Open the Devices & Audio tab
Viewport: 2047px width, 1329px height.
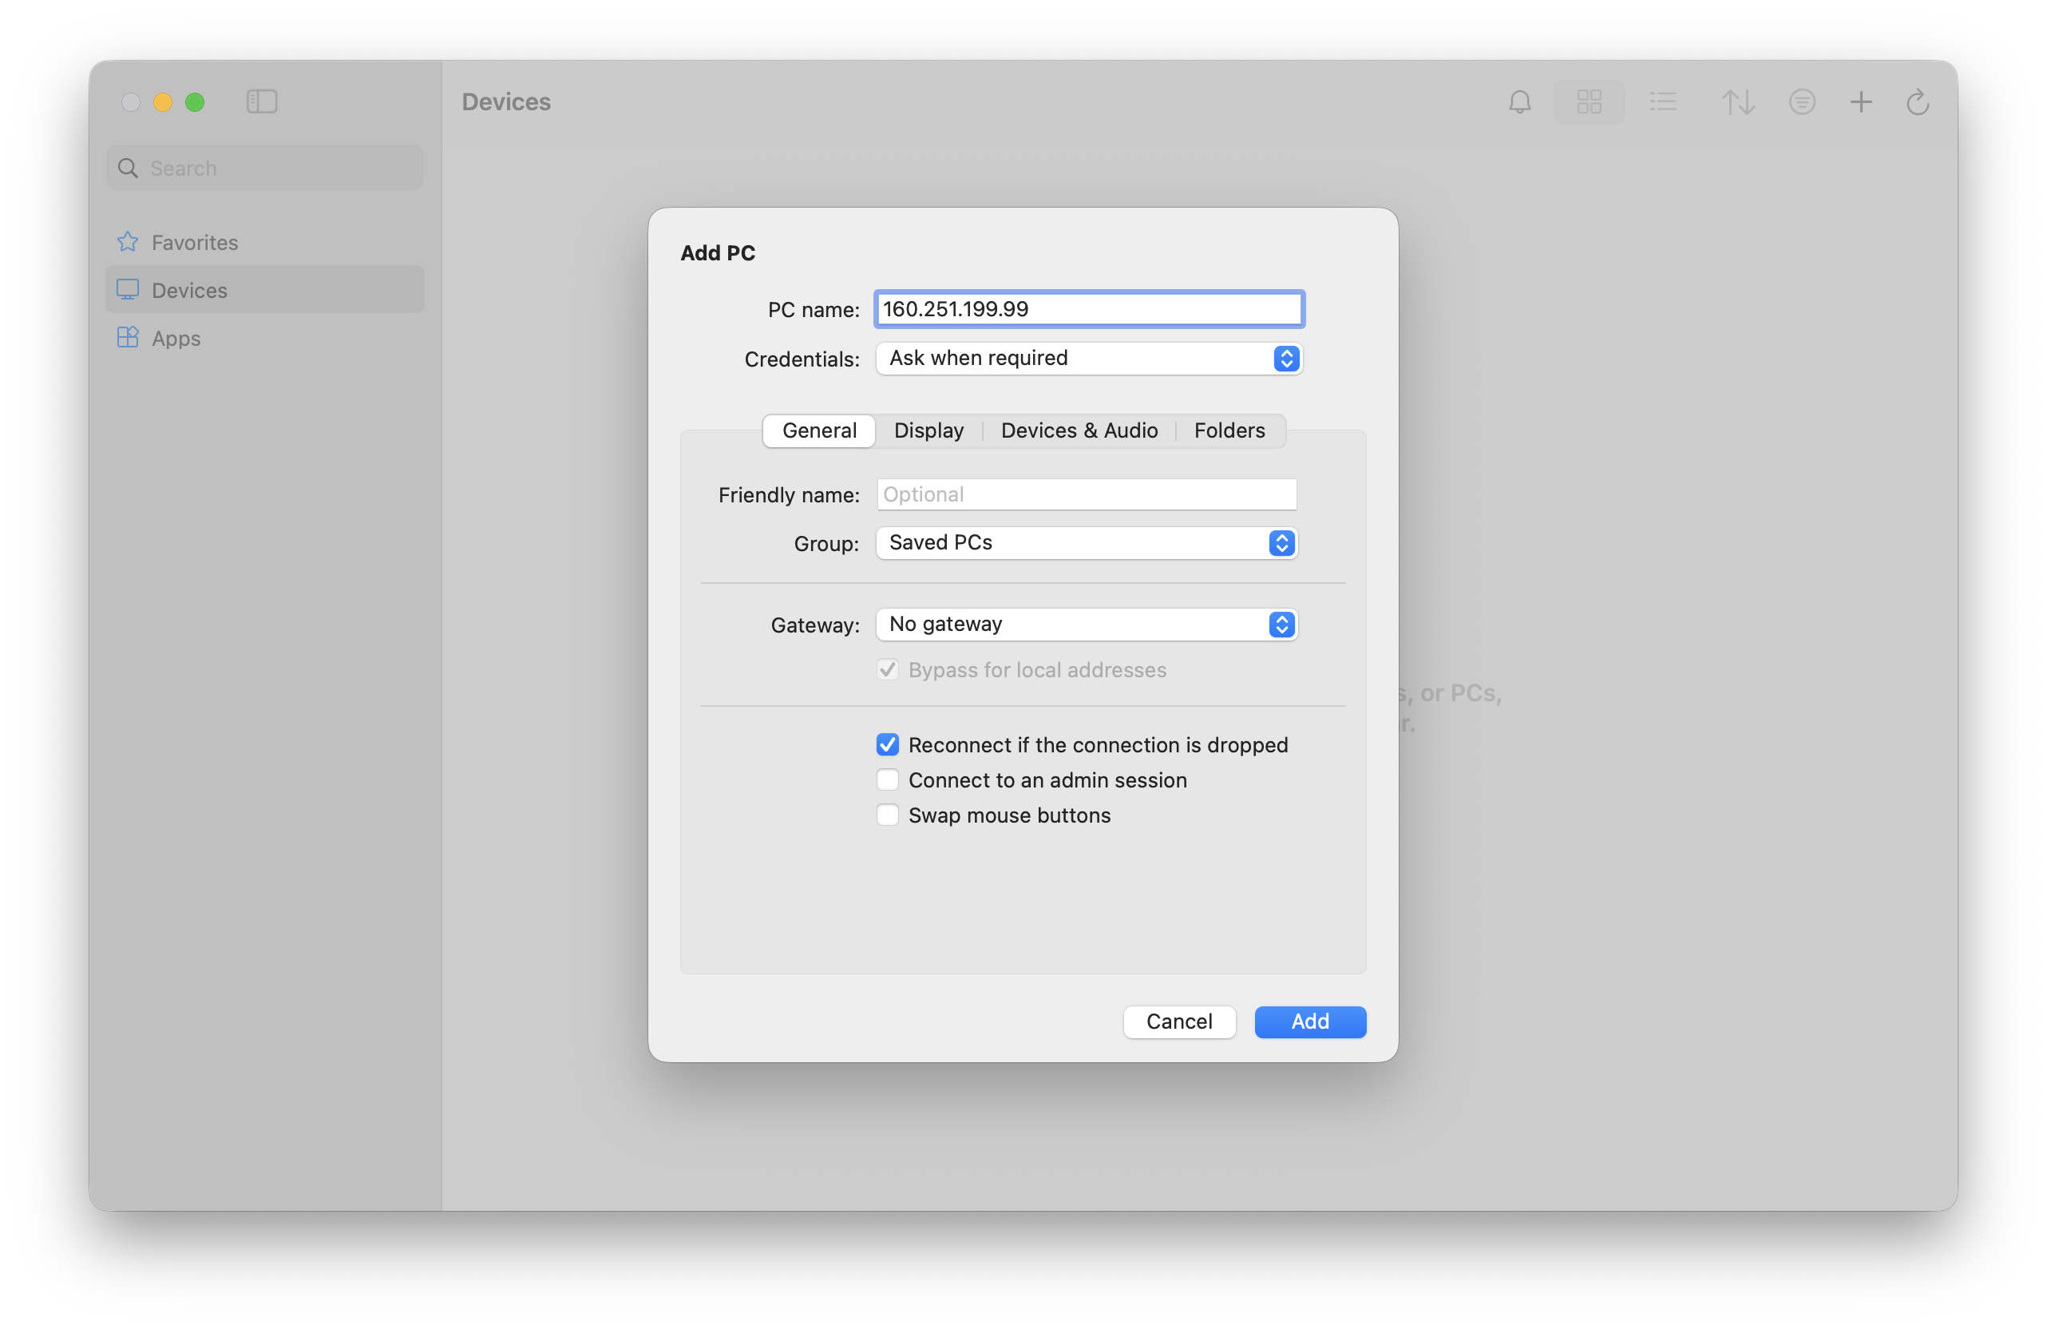coord(1079,430)
